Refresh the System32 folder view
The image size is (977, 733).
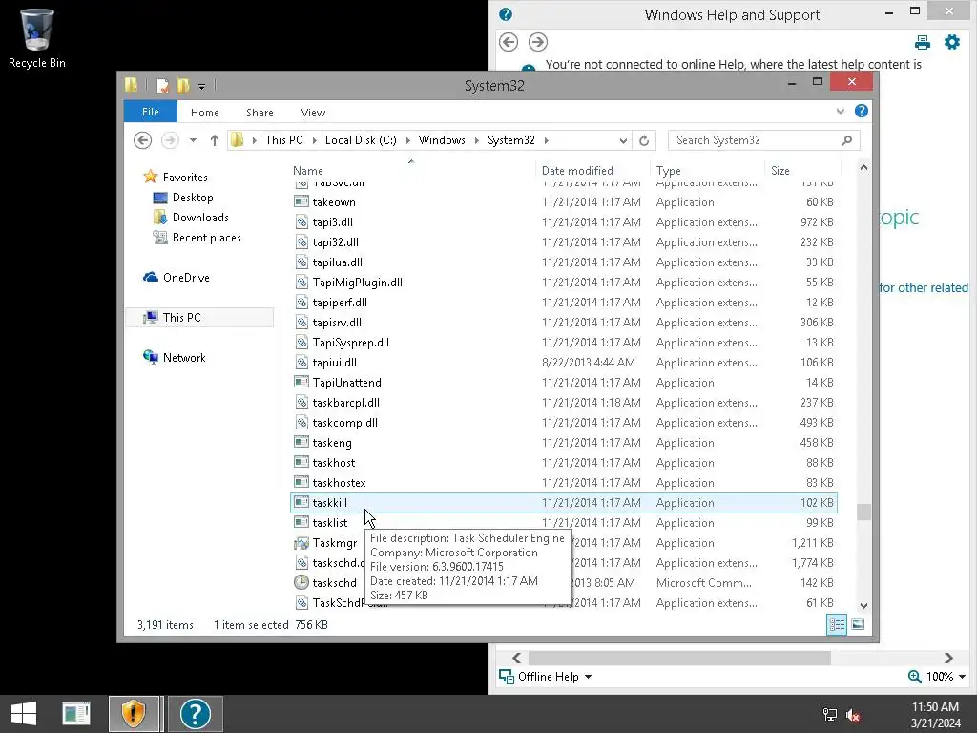(x=644, y=140)
